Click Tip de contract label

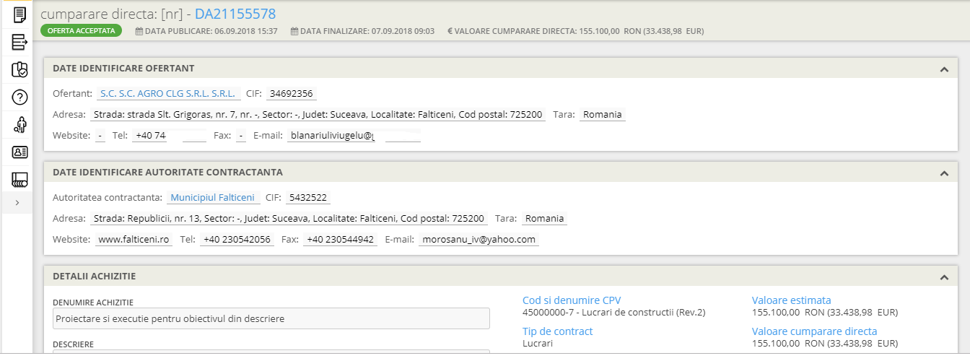[x=557, y=331]
